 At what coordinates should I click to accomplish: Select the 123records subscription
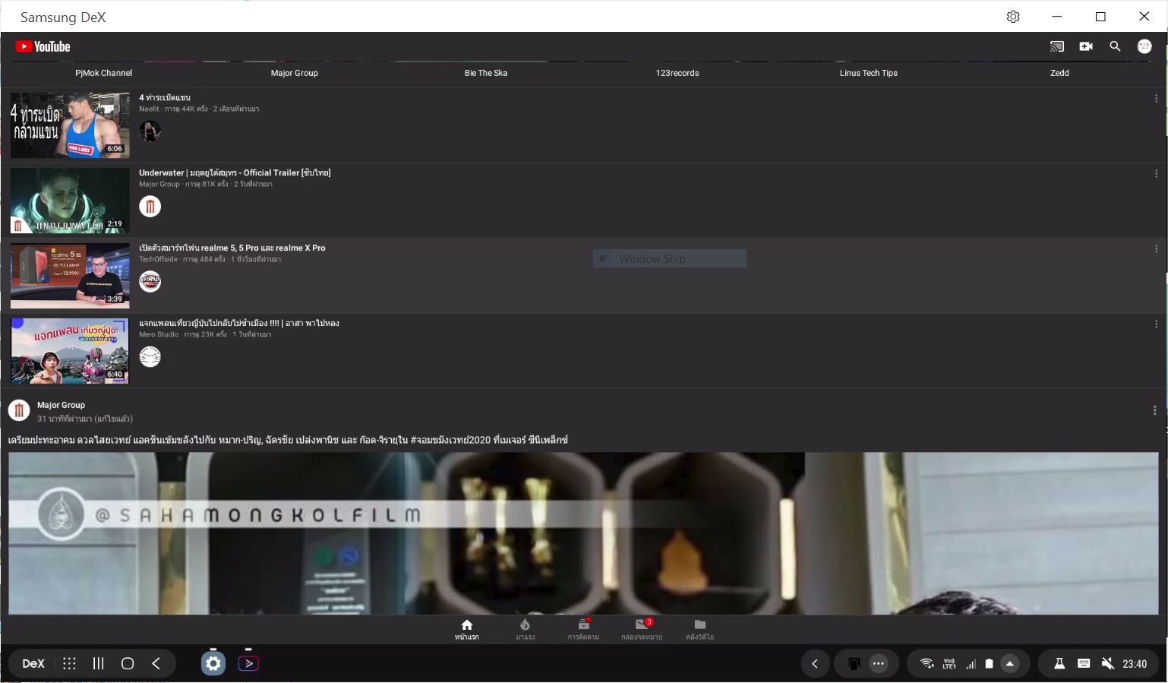pyautogui.click(x=677, y=73)
